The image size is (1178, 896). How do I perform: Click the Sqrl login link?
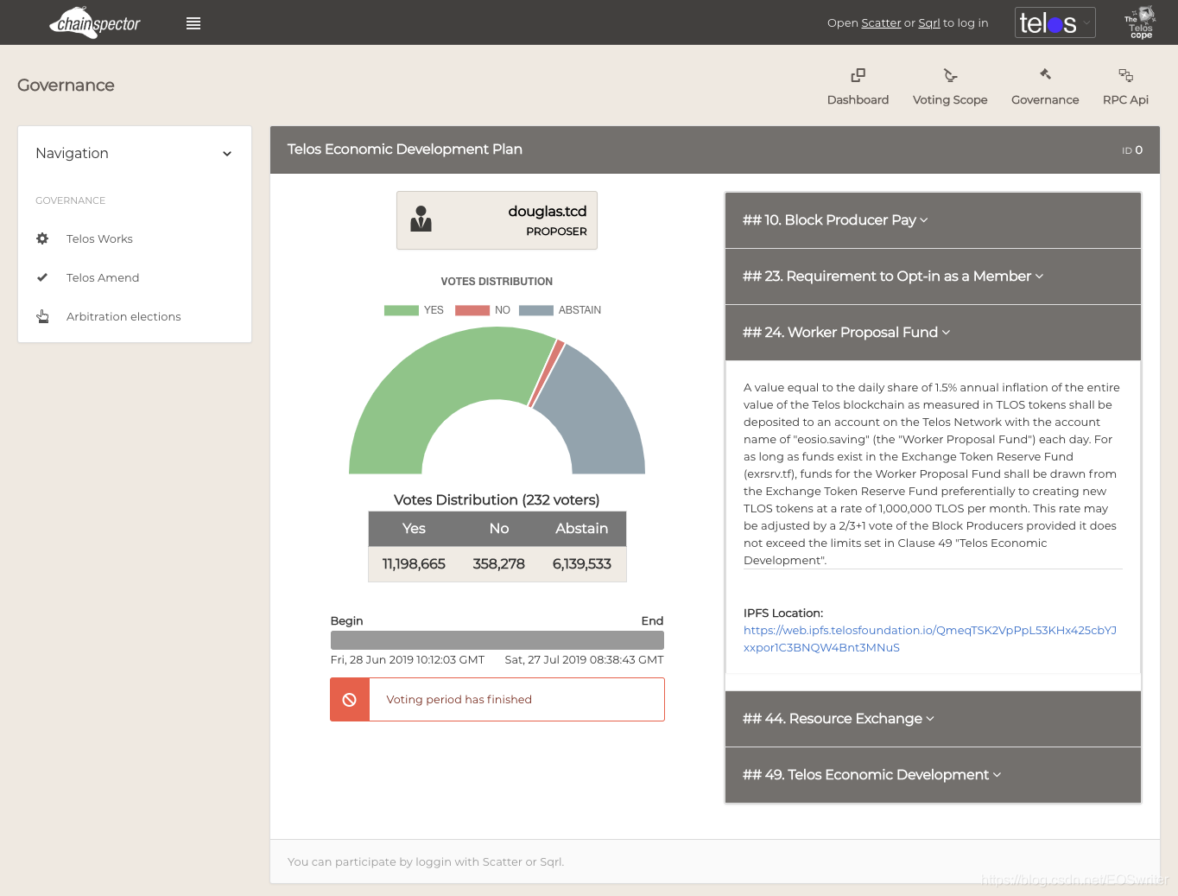click(x=929, y=23)
